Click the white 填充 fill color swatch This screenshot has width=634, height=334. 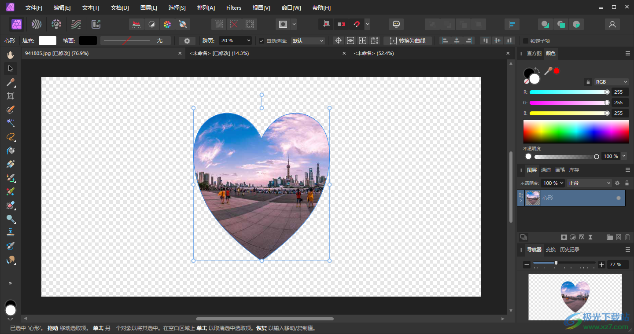coord(48,41)
